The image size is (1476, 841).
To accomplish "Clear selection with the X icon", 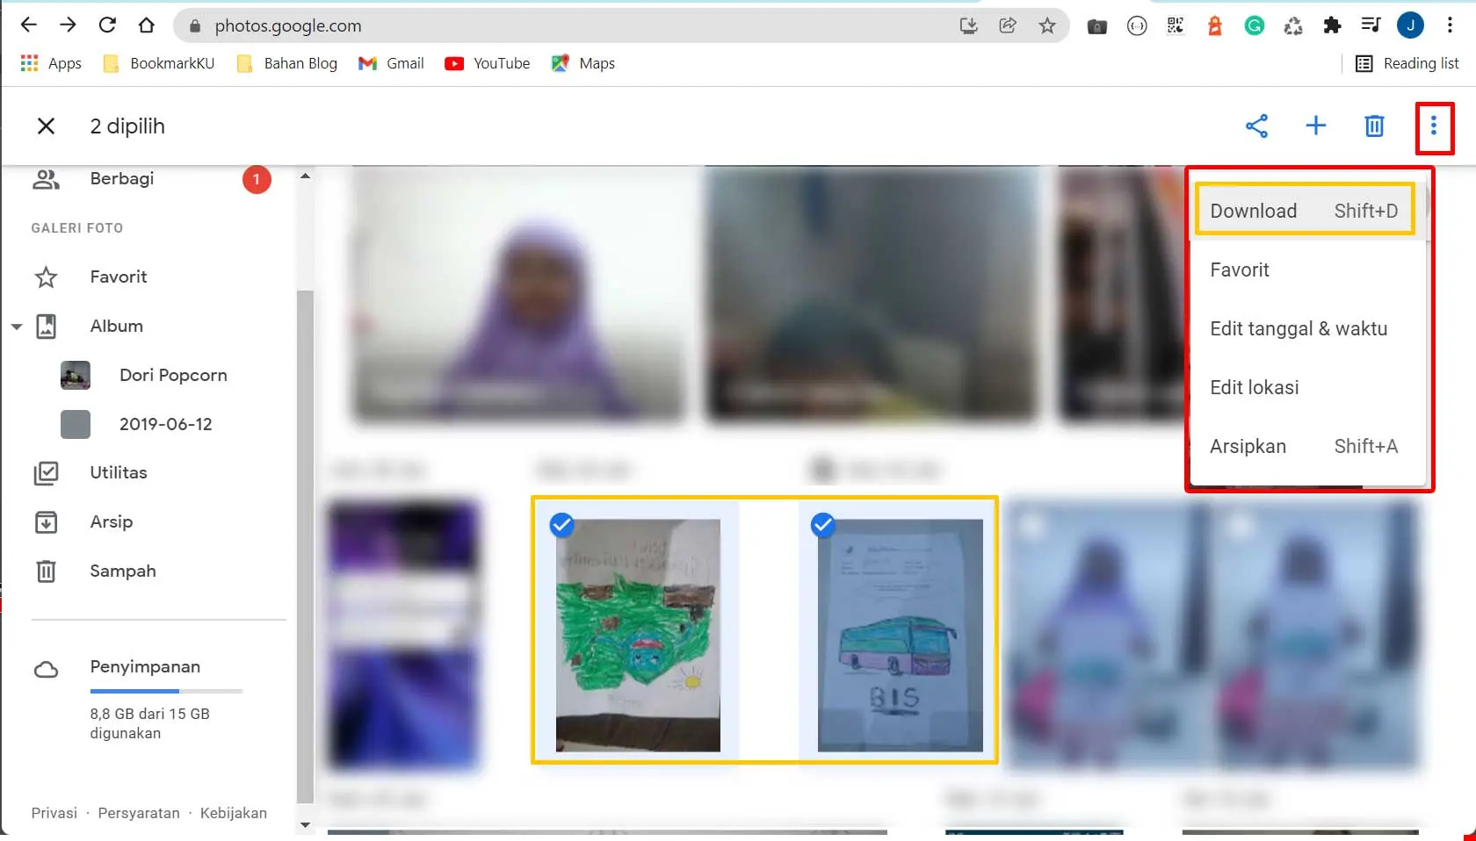I will tap(47, 126).
